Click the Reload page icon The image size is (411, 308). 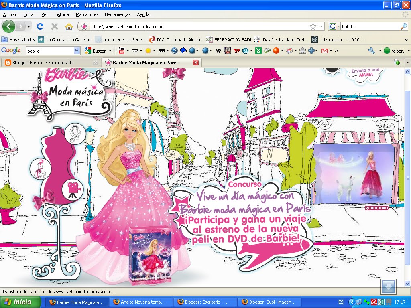[x=40, y=26]
